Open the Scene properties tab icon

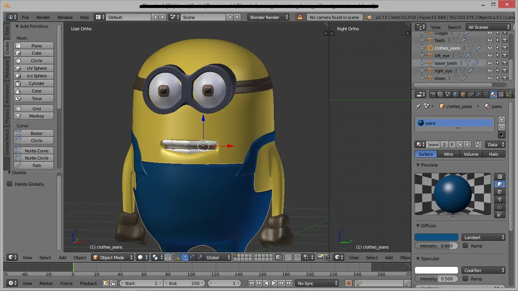(x=447, y=94)
